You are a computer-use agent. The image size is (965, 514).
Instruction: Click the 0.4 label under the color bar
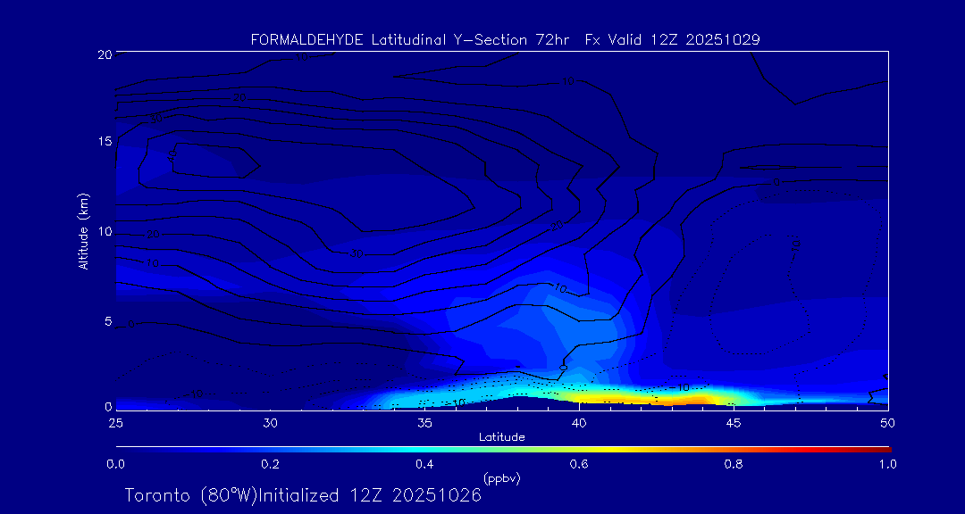tap(424, 464)
